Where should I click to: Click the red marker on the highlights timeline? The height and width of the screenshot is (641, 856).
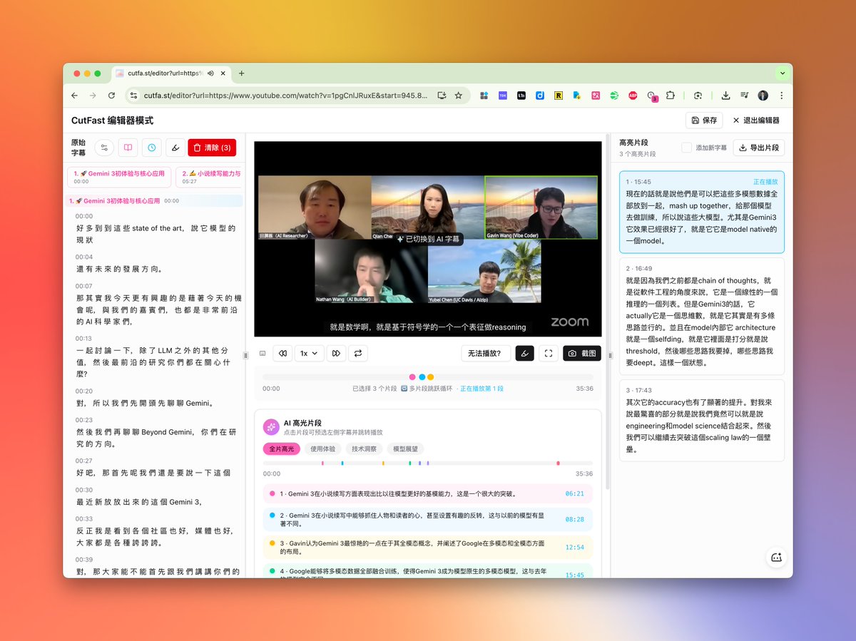pos(558,463)
